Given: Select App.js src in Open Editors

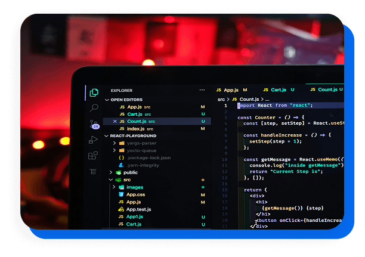Looking at the screenshot, I should pos(158,107).
